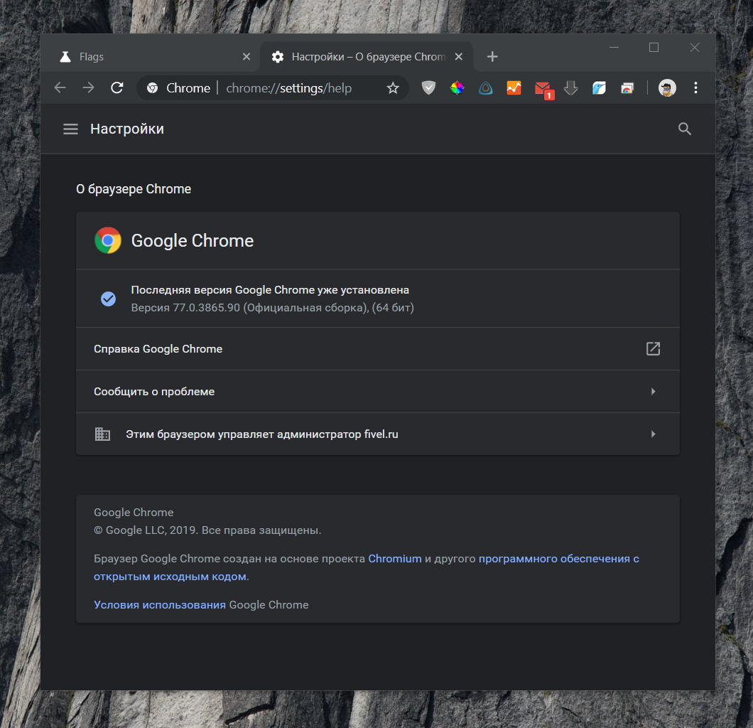Open the shield extension icon
The height and width of the screenshot is (728, 753).
(428, 88)
